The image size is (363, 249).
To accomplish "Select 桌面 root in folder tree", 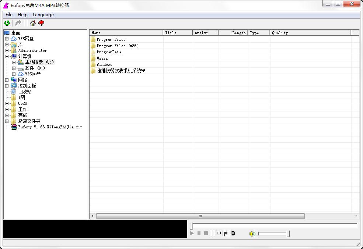I will [15, 33].
